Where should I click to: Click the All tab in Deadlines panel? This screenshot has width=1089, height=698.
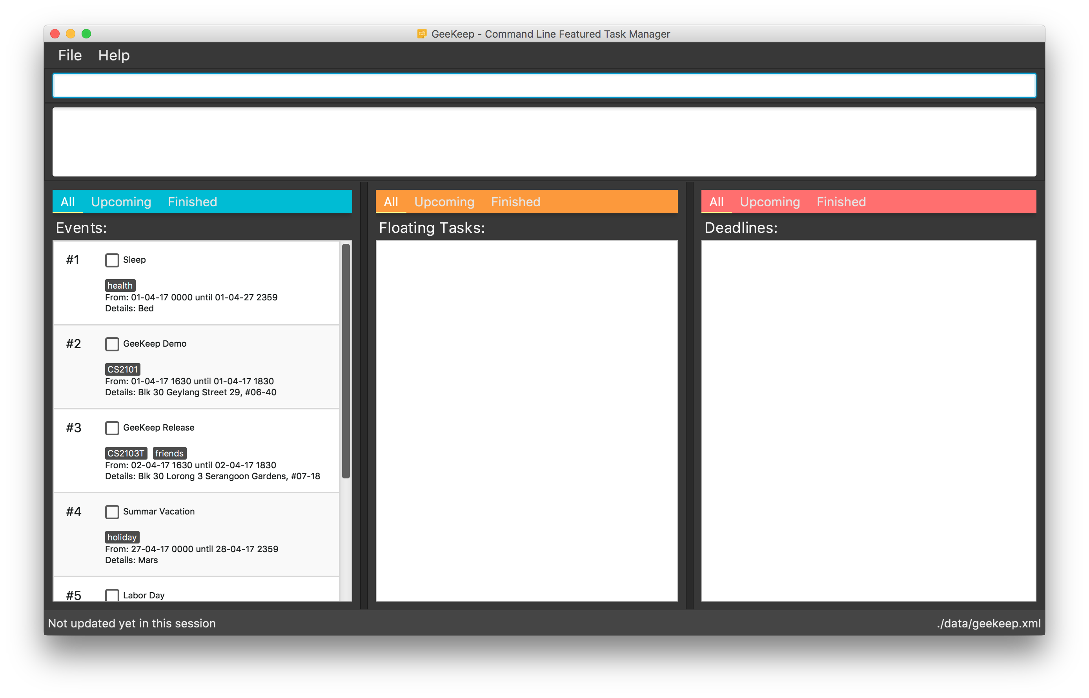coord(715,202)
